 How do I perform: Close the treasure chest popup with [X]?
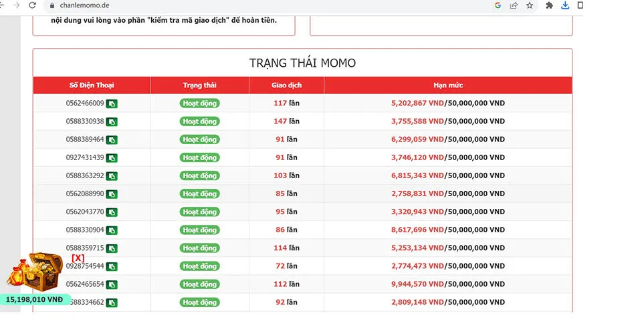pos(78,258)
